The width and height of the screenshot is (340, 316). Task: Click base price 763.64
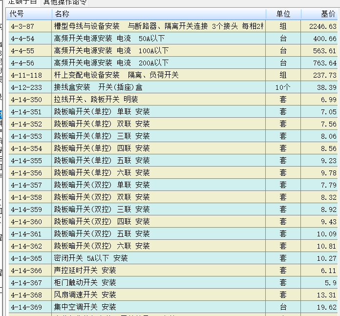[x=324, y=63]
